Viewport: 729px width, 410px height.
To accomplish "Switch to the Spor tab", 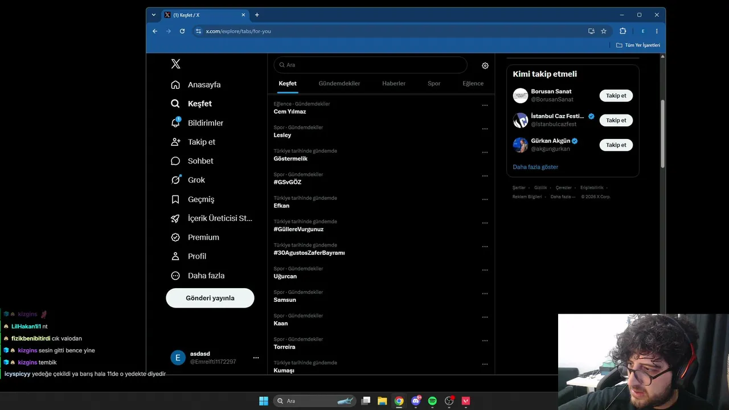I will [x=434, y=83].
